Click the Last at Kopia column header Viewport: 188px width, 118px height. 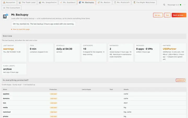coord(86,89)
